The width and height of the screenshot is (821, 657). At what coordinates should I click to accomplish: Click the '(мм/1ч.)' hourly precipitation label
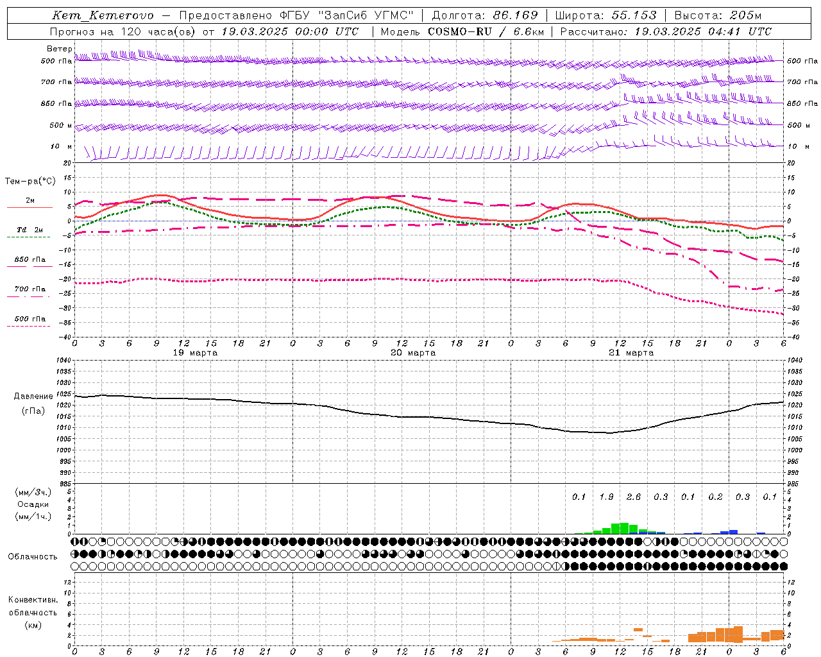click(33, 516)
